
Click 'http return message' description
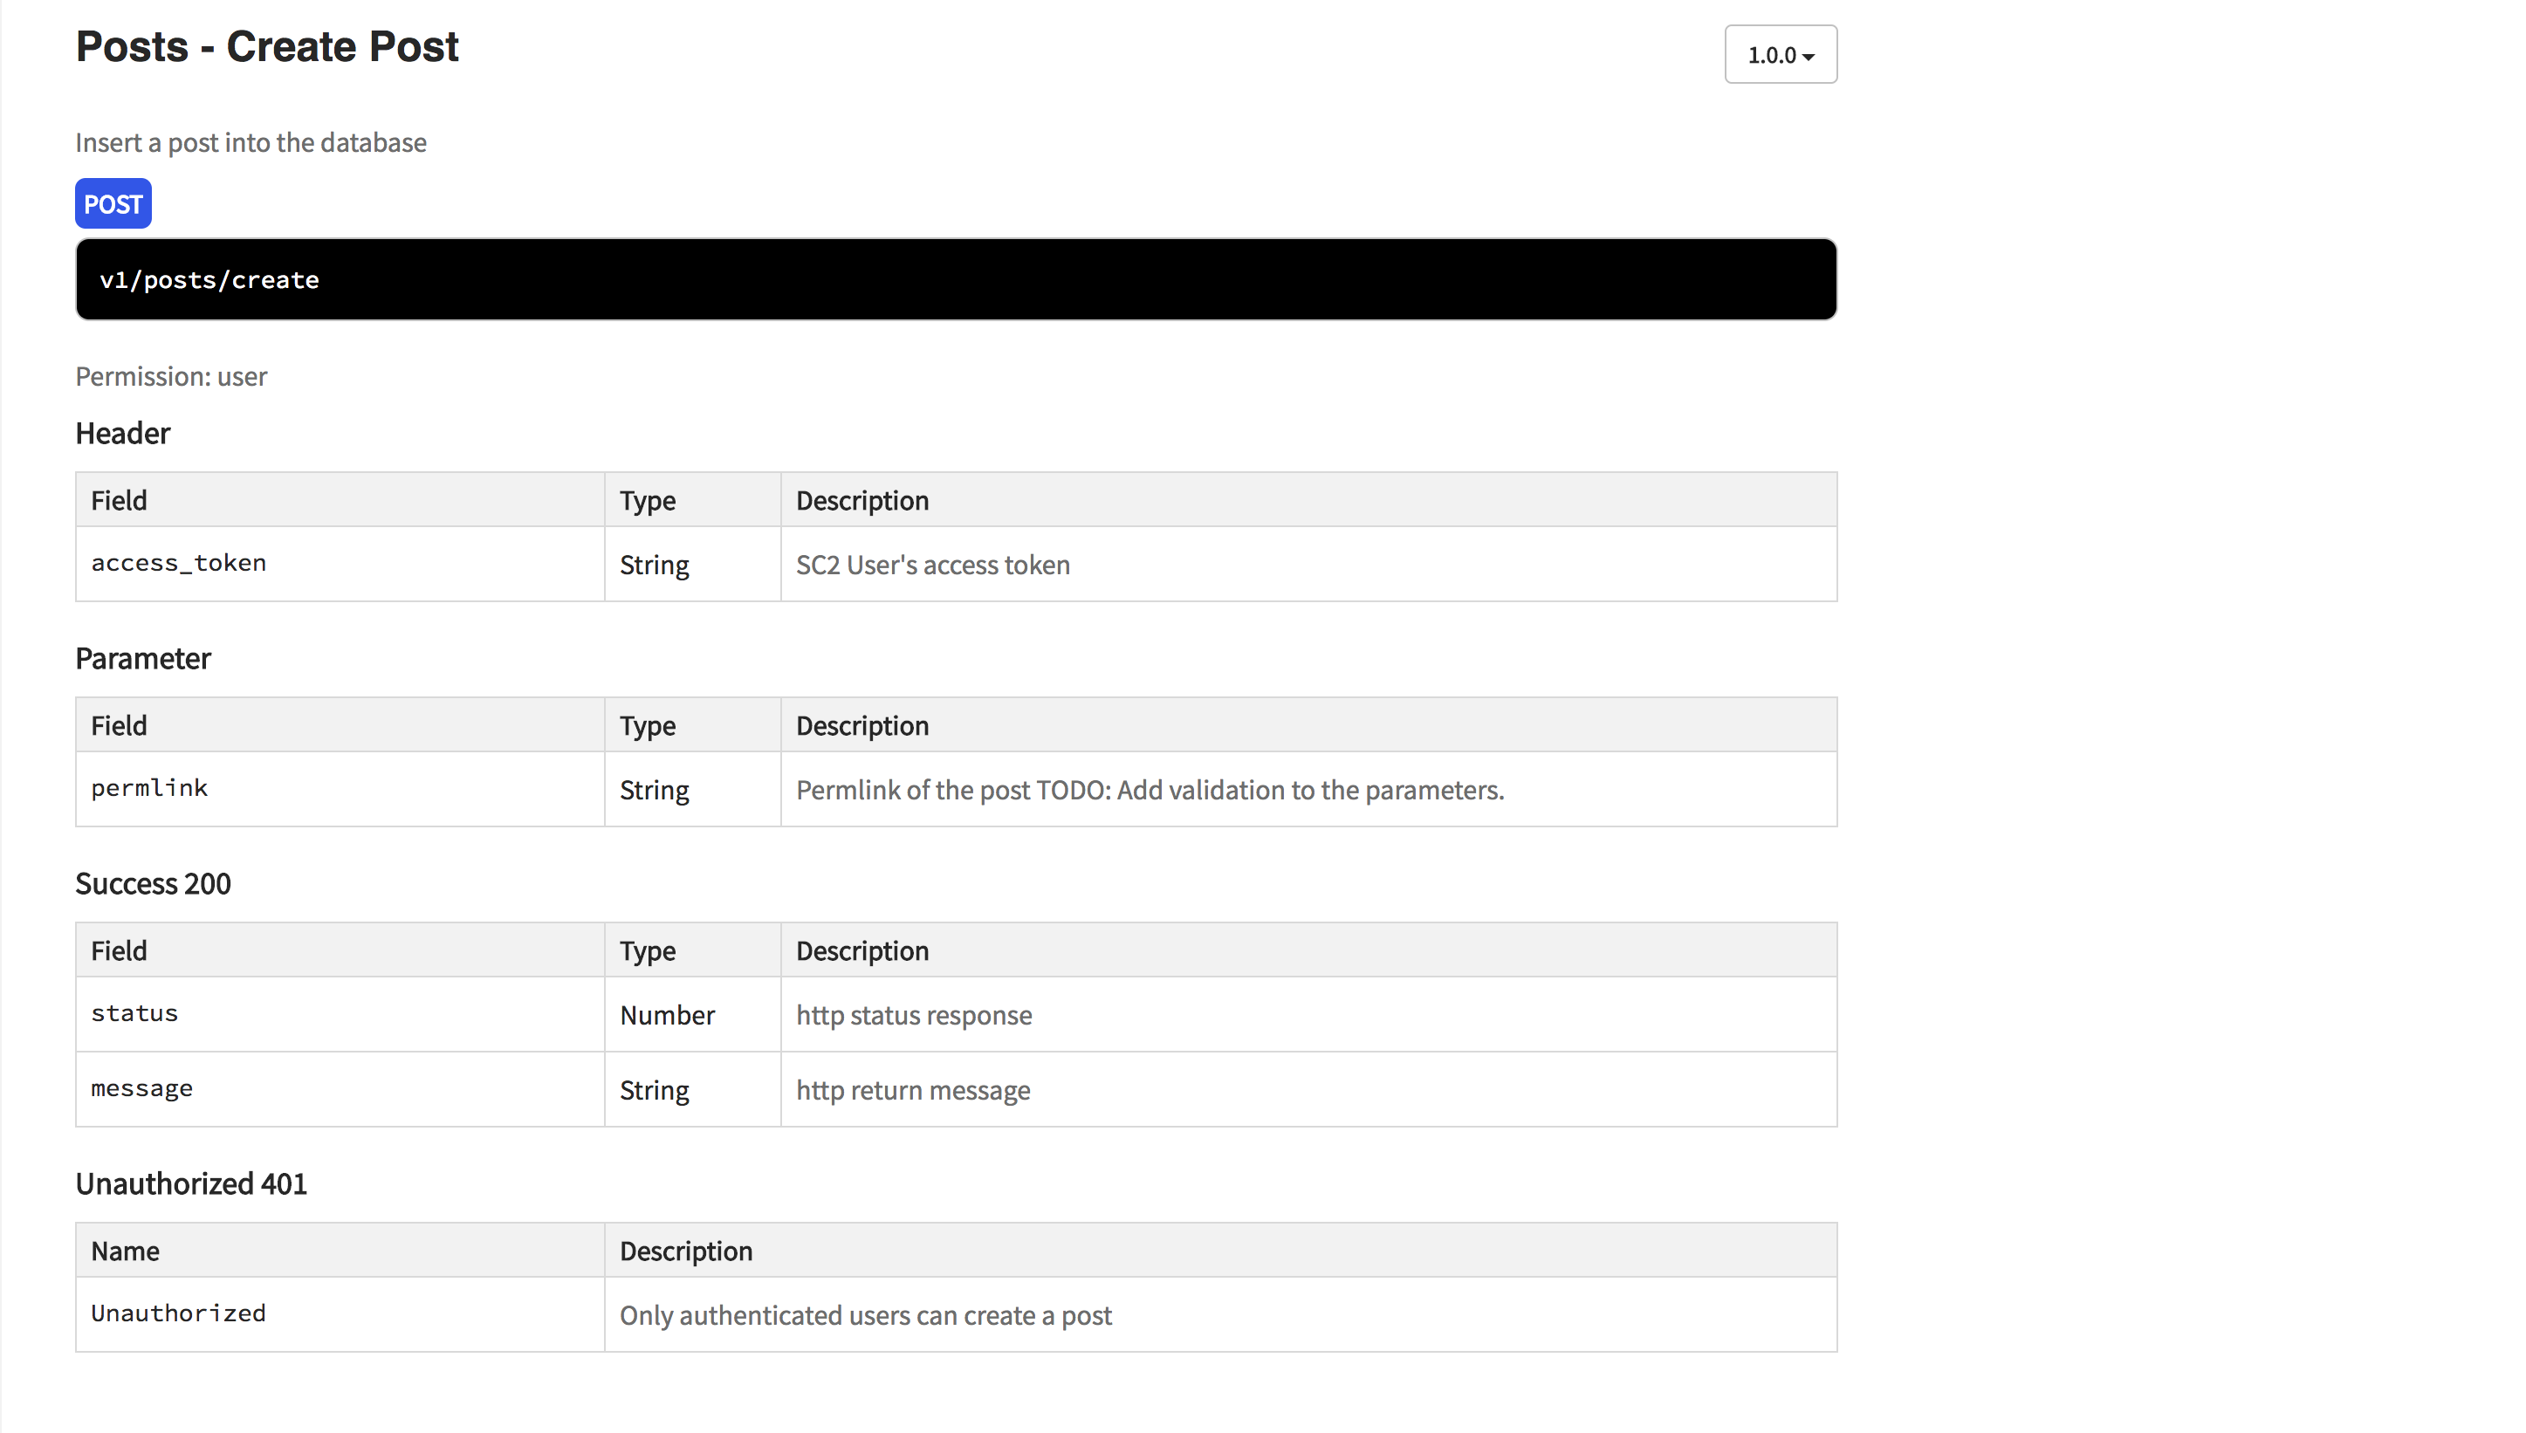[913, 1091]
